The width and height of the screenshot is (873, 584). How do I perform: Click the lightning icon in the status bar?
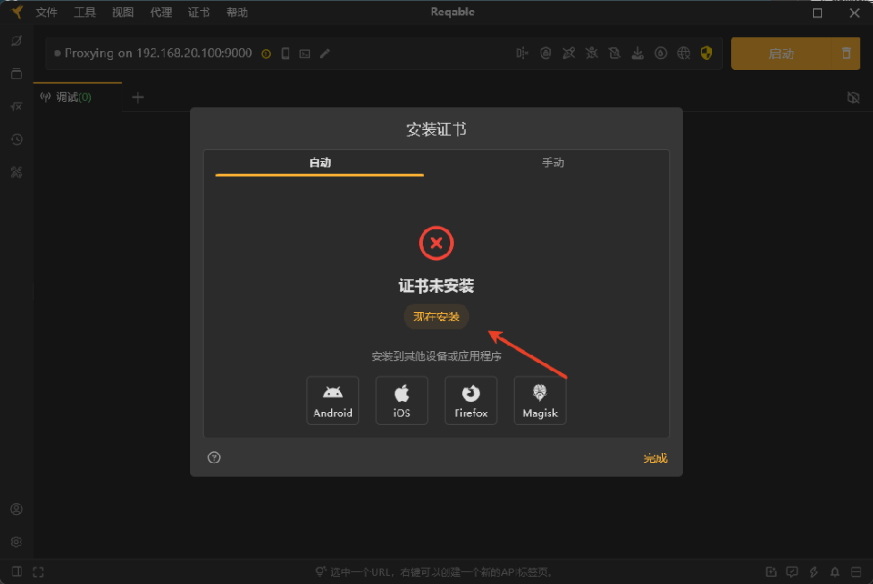pyautogui.click(x=813, y=571)
